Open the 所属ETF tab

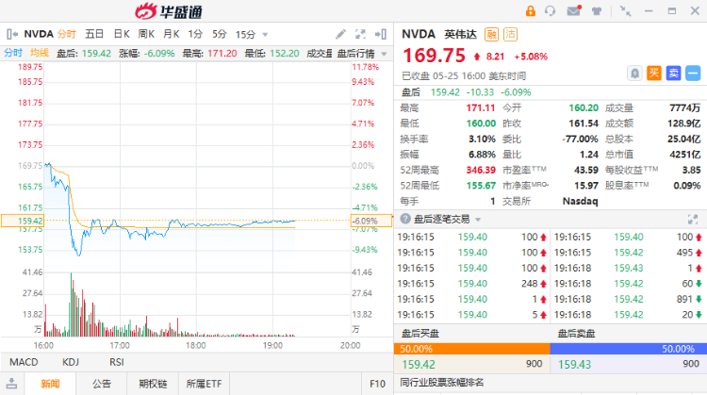point(205,384)
